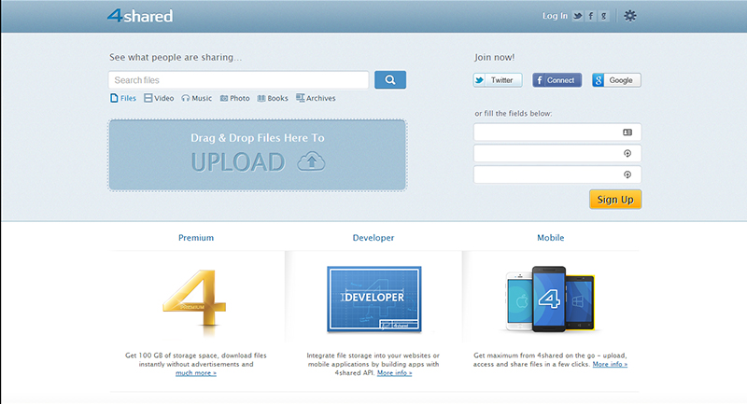Image resolution: width=747 pixels, height=404 pixels.
Task: Follow the 'much more »' link under Premium
Action: coord(196,373)
